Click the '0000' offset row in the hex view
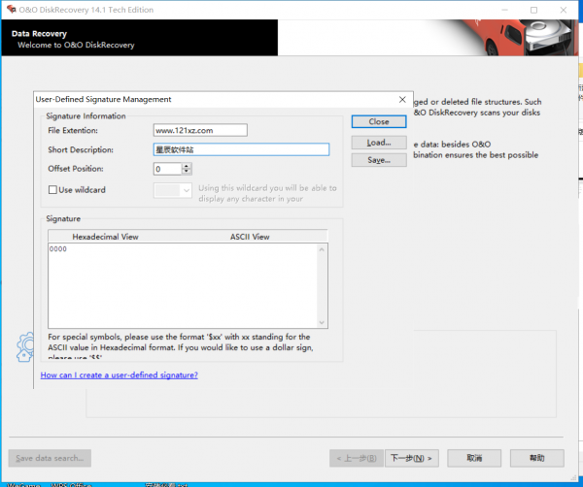The height and width of the screenshot is (487, 583). point(58,249)
